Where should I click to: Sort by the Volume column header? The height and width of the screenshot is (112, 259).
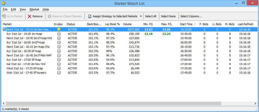(x=127, y=24)
